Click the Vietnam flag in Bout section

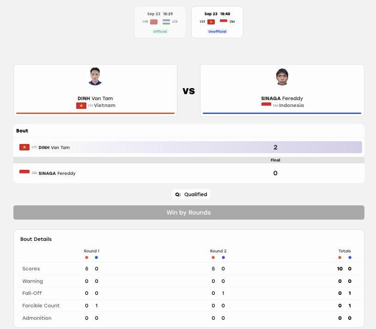pos(24,147)
